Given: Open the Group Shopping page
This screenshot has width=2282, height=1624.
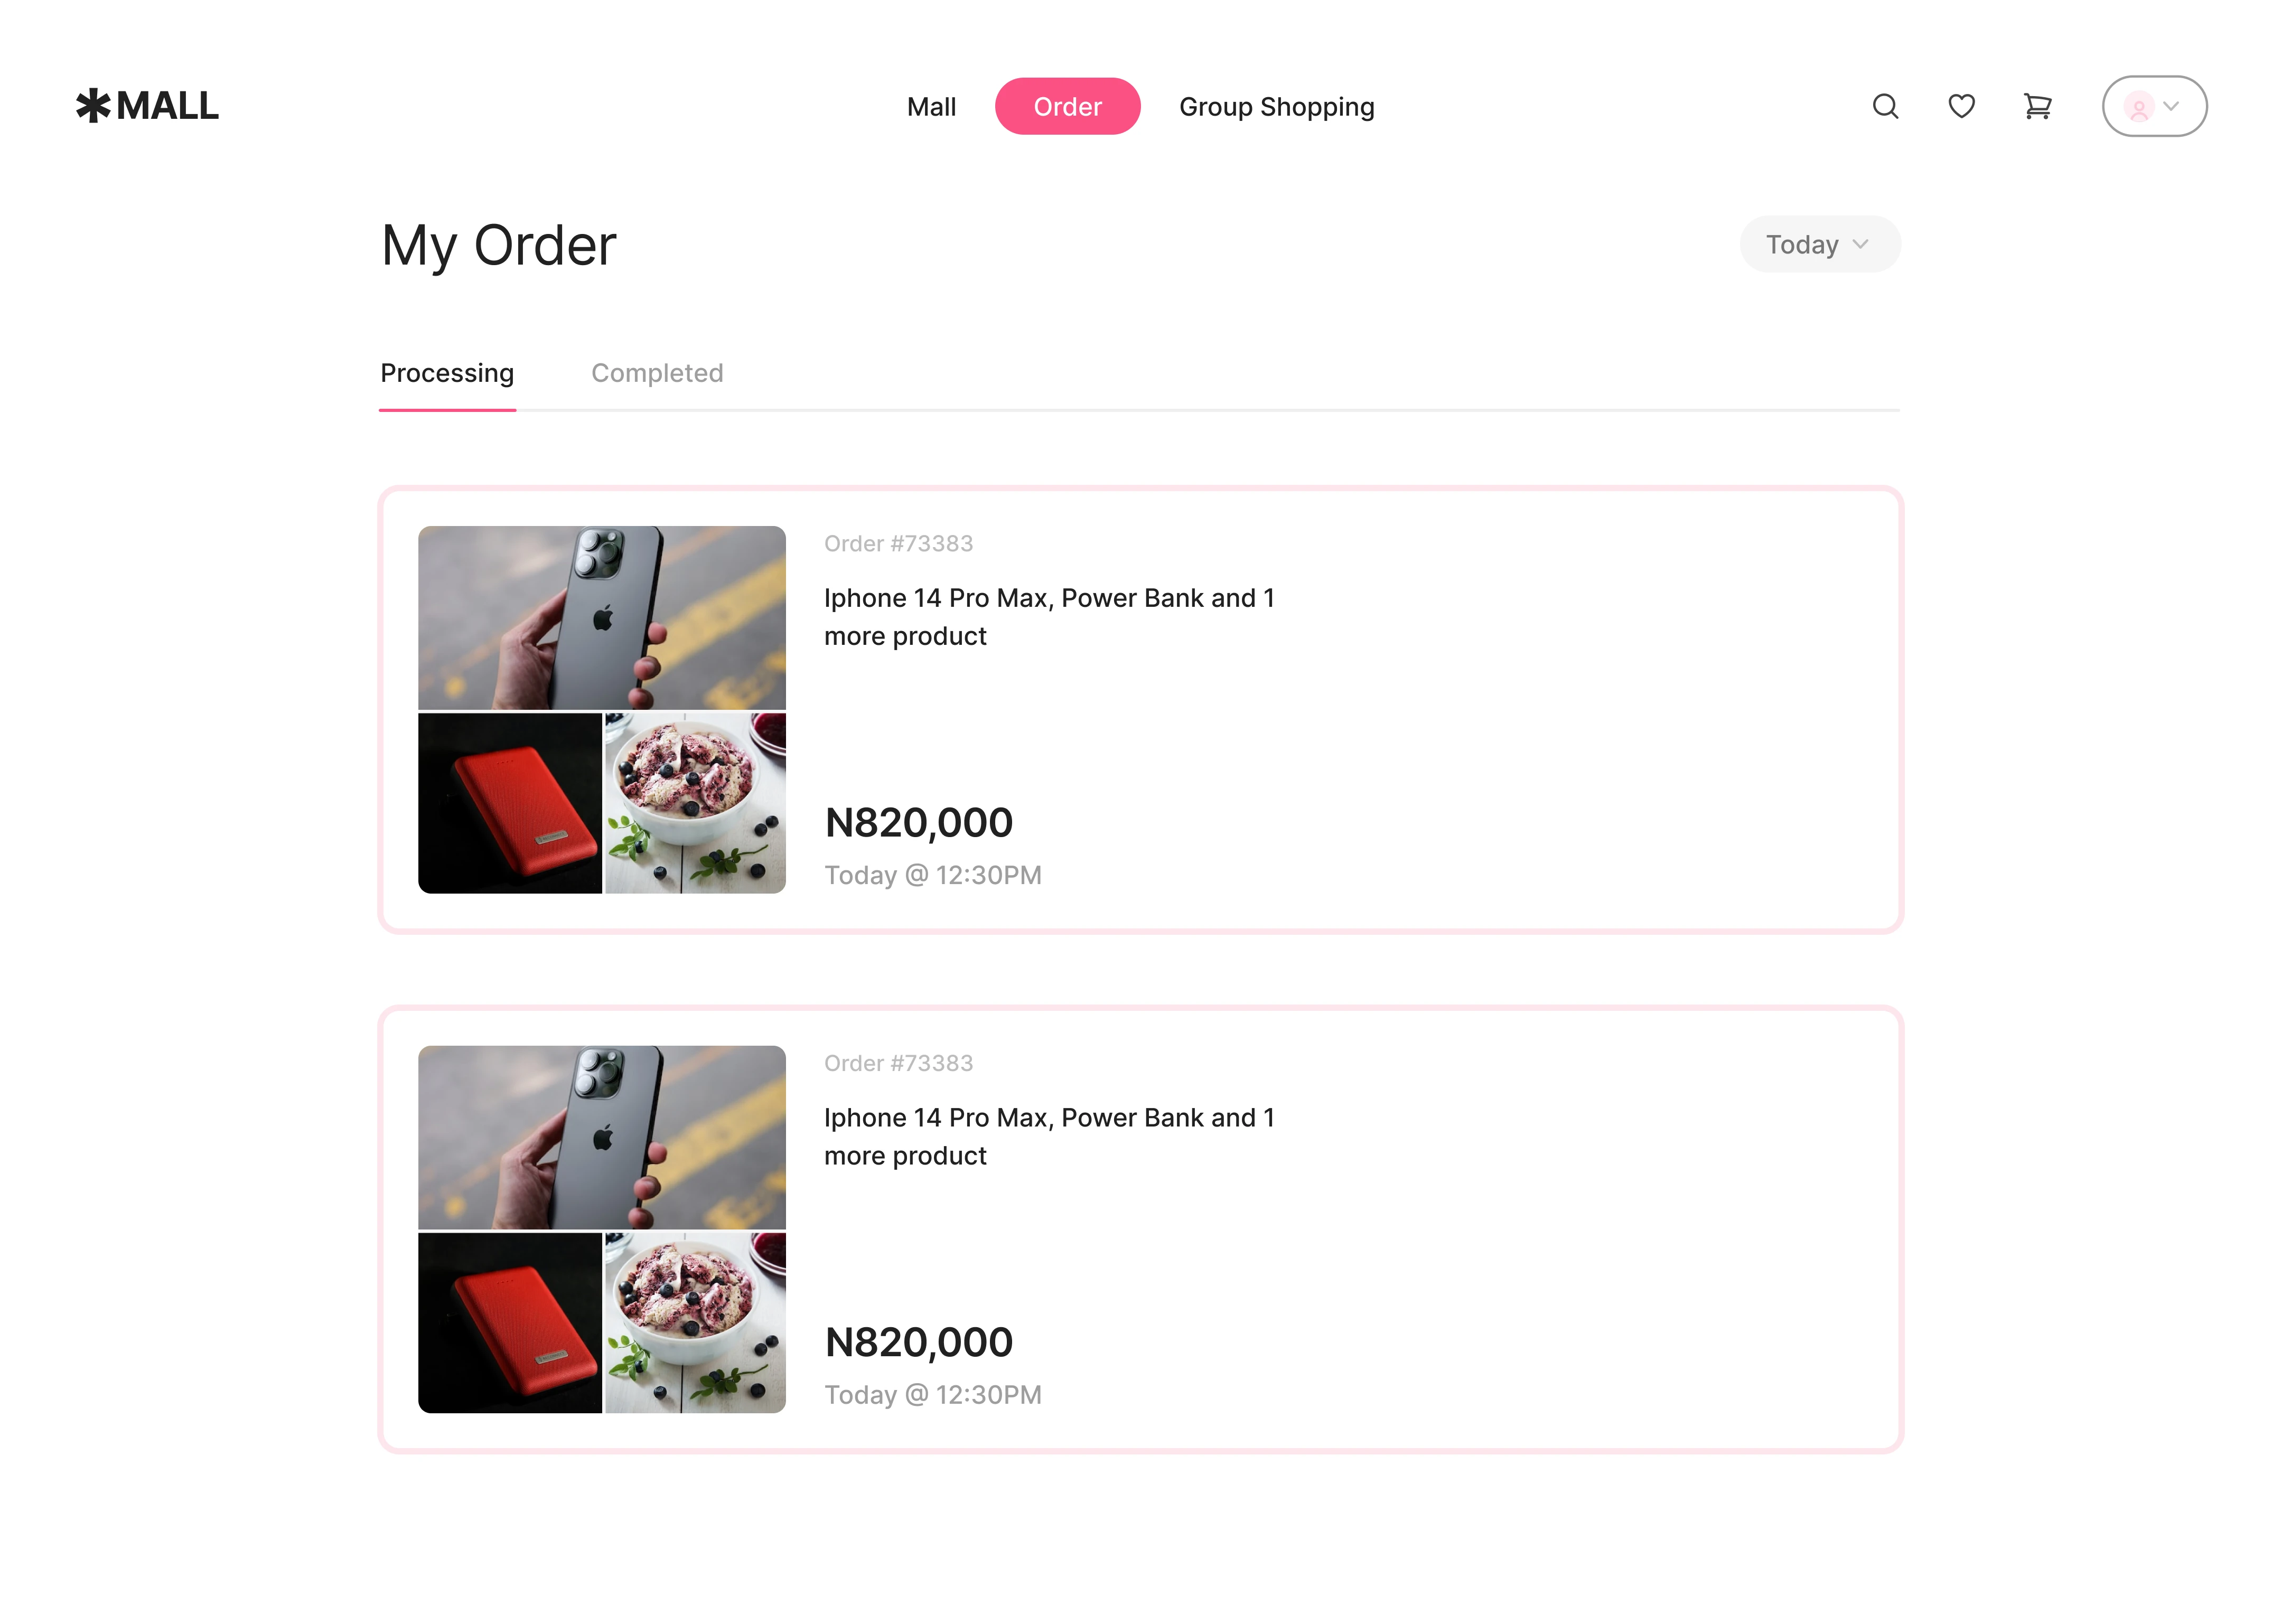Looking at the screenshot, I should (1276, 106).
